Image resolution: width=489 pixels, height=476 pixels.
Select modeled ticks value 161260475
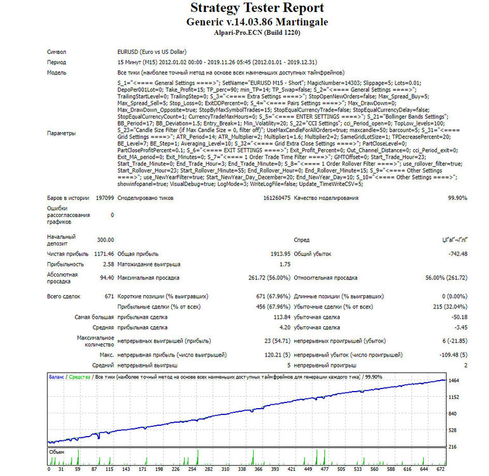[277, 198]
